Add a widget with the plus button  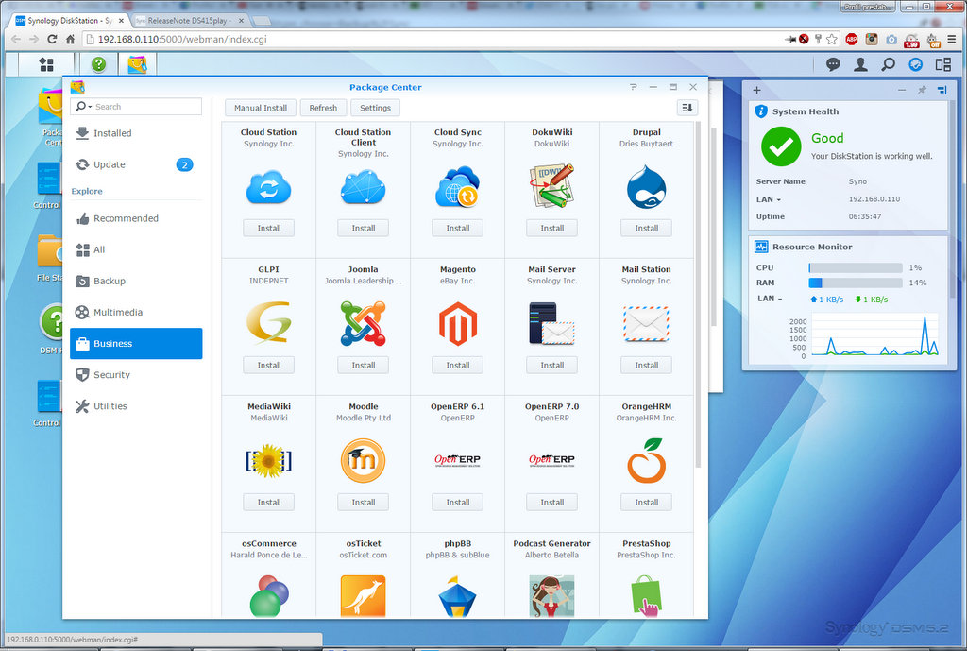coord(756,90)
